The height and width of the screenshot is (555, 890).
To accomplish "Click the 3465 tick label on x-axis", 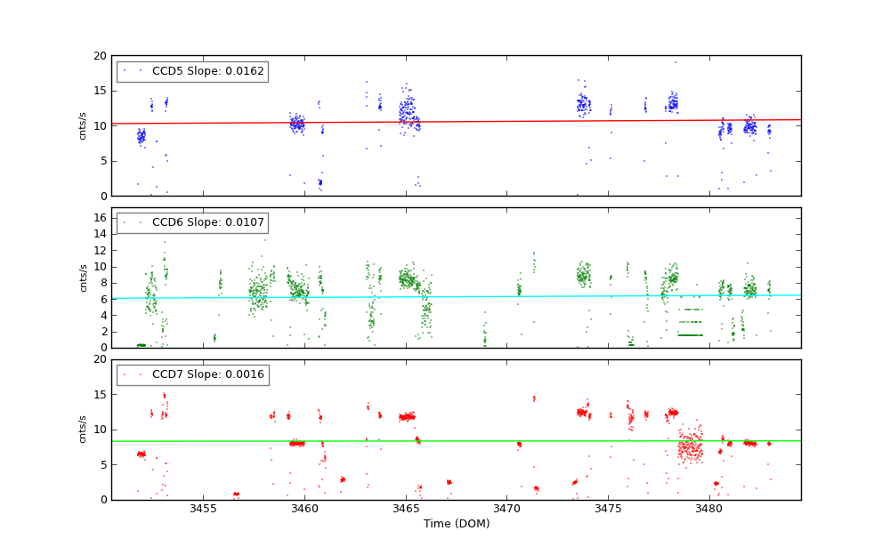I will pos(406,509).
